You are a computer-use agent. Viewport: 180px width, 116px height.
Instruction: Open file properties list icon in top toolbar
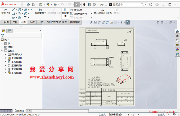pos(89,4)
